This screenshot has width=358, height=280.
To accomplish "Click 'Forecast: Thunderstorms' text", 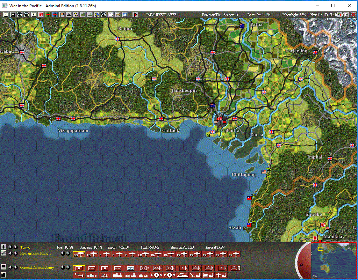I will click(x=220, y=15).
